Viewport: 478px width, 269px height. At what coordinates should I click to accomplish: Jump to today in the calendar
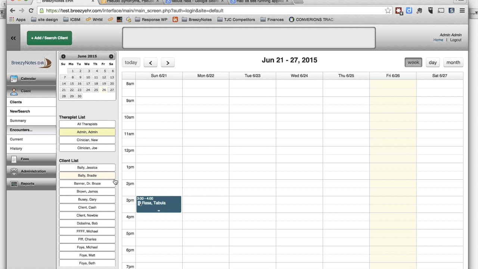(x=131, y=63)
